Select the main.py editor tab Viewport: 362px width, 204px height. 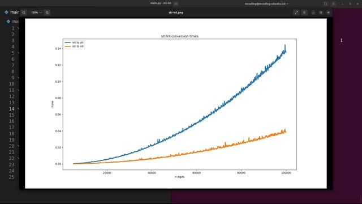11,12
